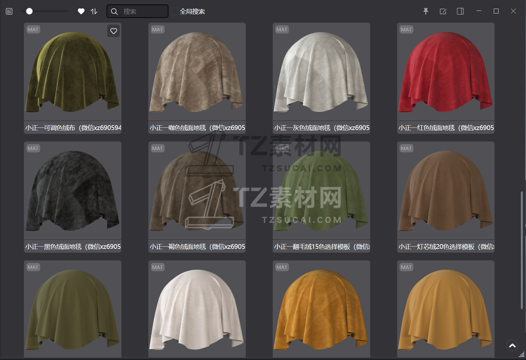The image size is (526, 360).
Task: Click the vertical scrollbar thumb
Action: pyautogui.click(x=522, y=250)
